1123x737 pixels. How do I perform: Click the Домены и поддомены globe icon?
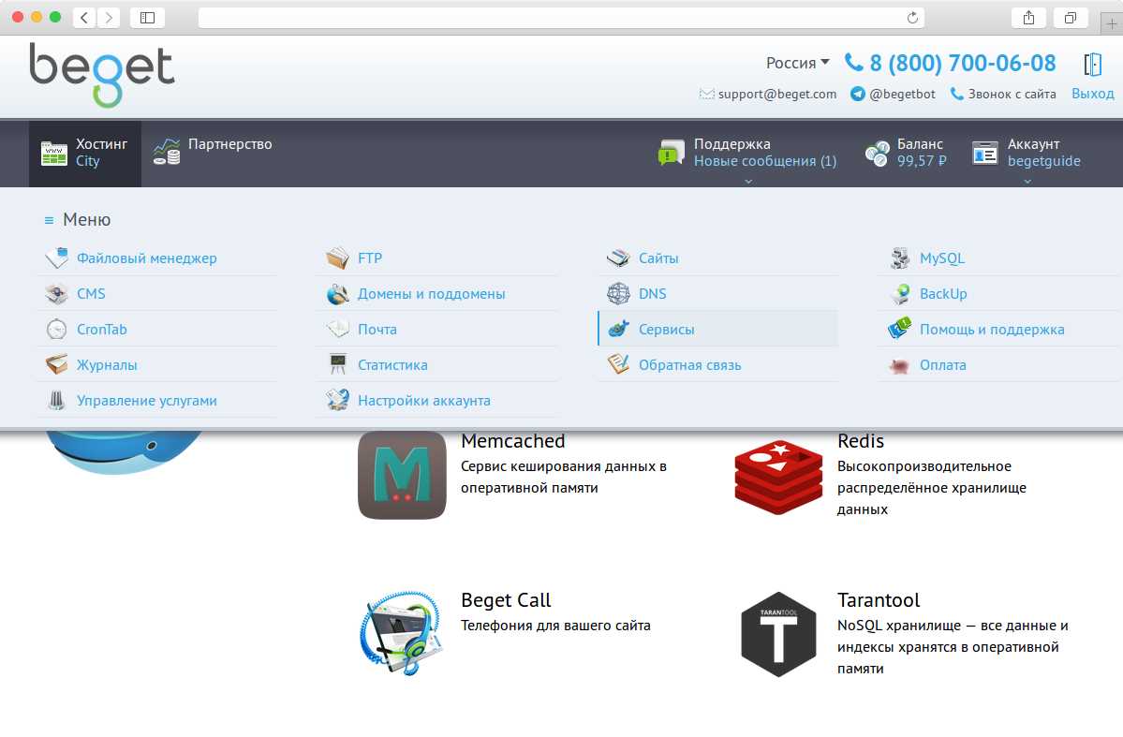tap(337, 294)
